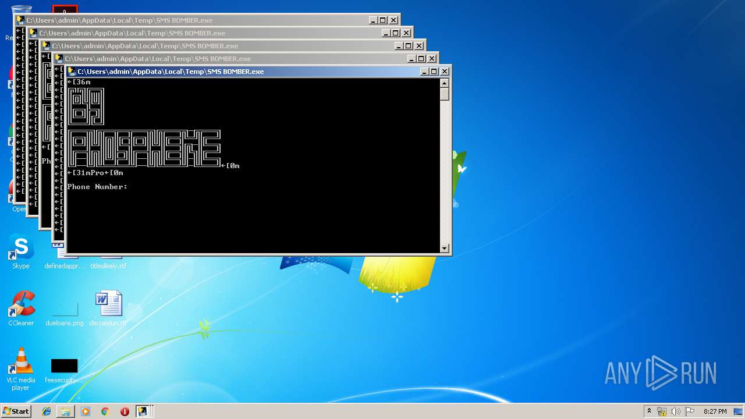This screenshot has width=745, height=419.
Task: Close the fourth SMS BOMBER window
Action: click(406, 33)
